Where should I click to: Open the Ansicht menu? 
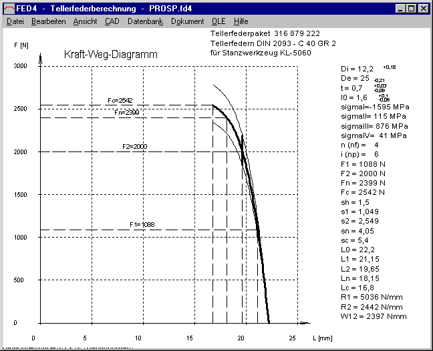tap(85, 21)
